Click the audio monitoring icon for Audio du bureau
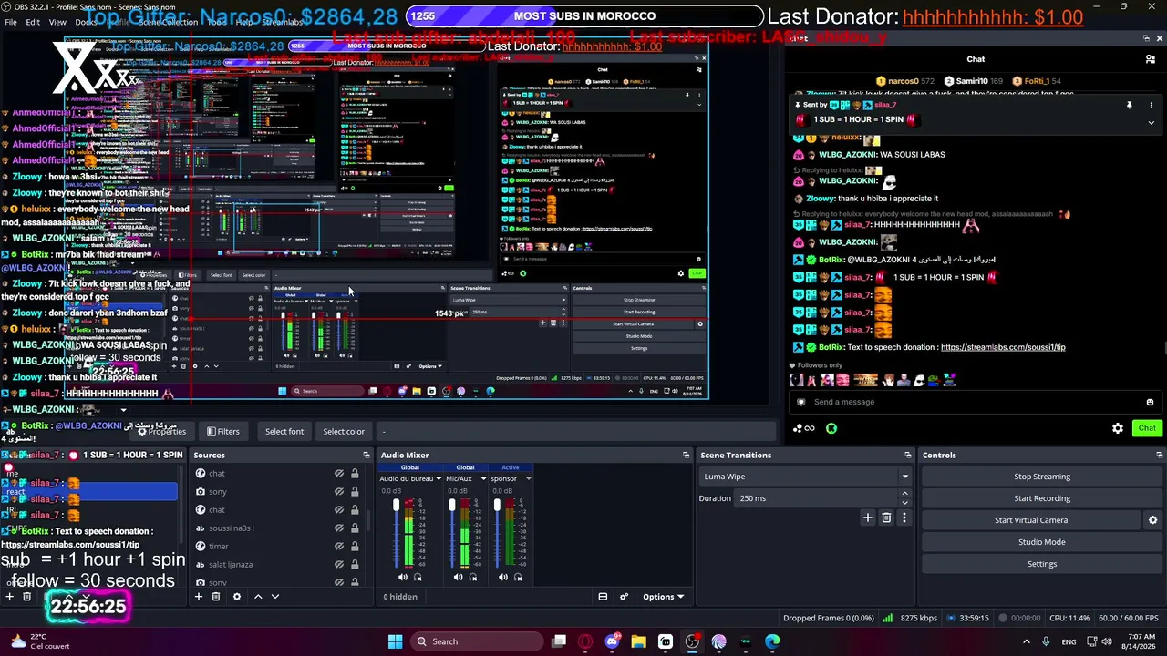The image size is (1167, 656). coord(418,577)
